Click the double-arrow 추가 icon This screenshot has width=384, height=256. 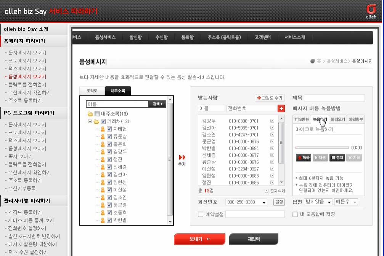coord(182,157)
